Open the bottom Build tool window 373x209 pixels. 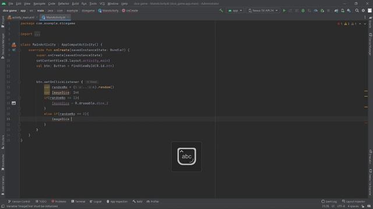[x=138, y=201]
